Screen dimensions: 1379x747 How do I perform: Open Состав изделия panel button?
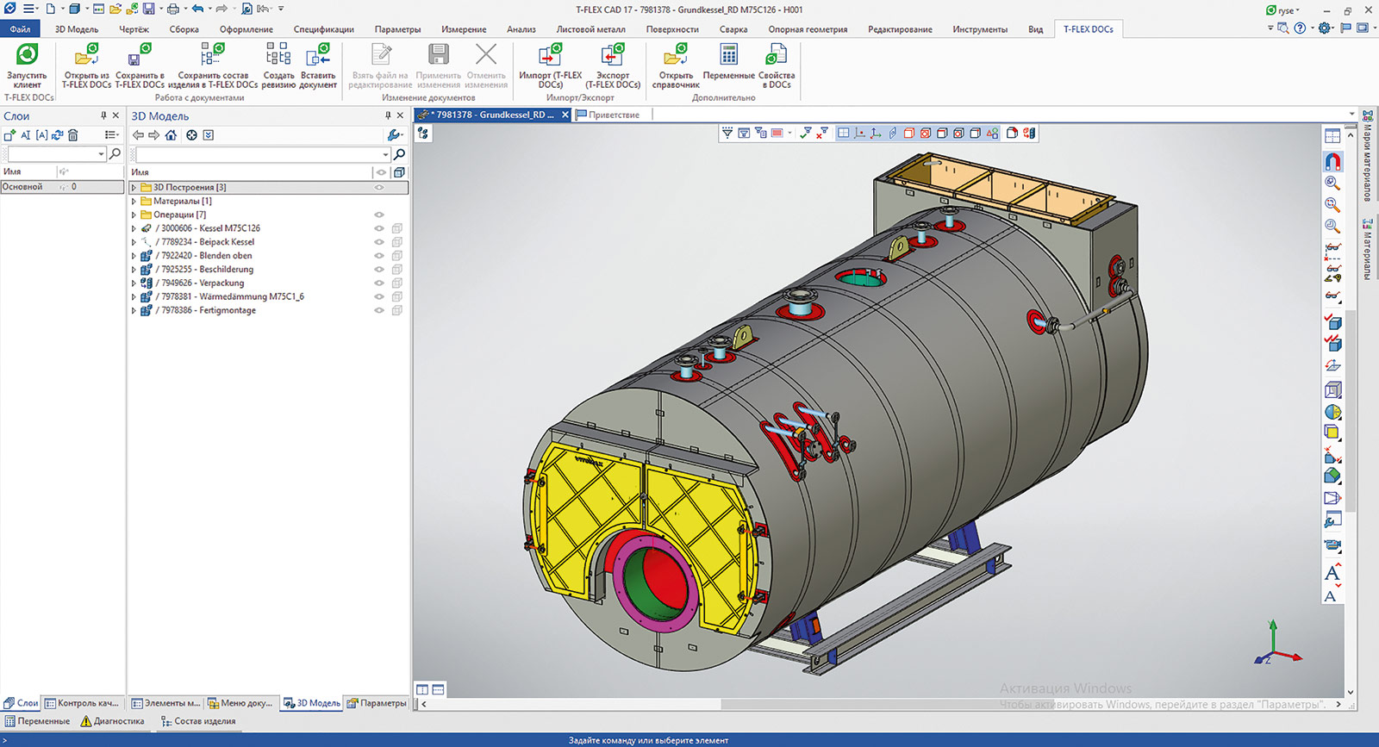coord(198,721)
